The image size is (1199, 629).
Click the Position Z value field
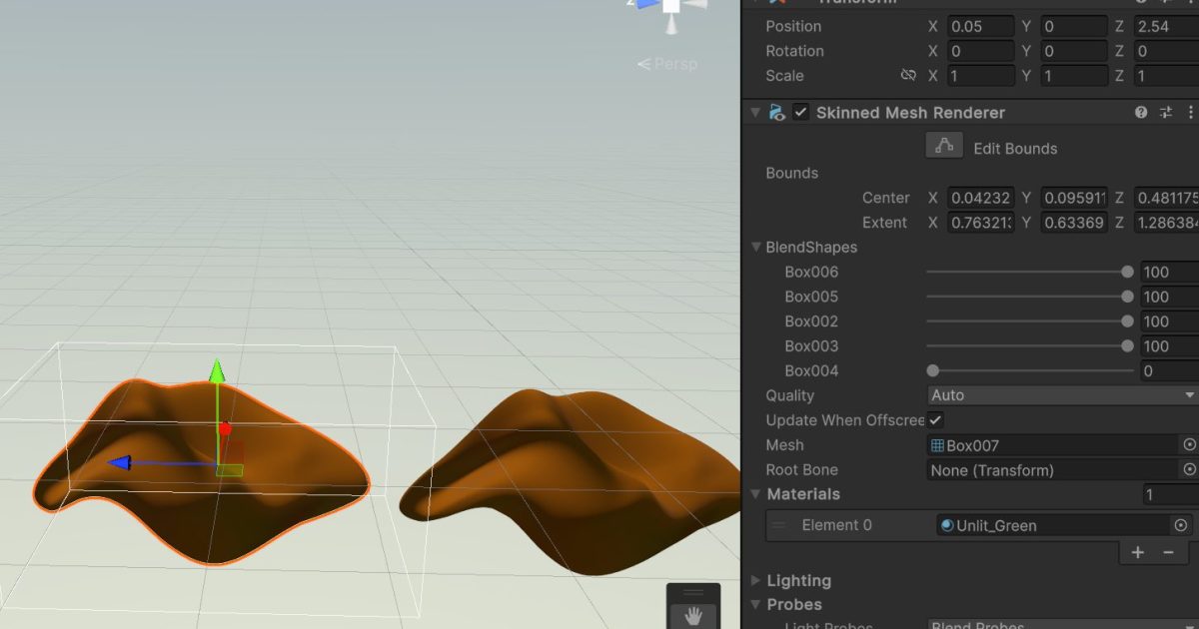click(x=1164, y=26)
